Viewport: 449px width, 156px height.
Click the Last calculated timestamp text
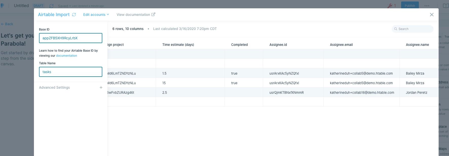tap(185, 29)
